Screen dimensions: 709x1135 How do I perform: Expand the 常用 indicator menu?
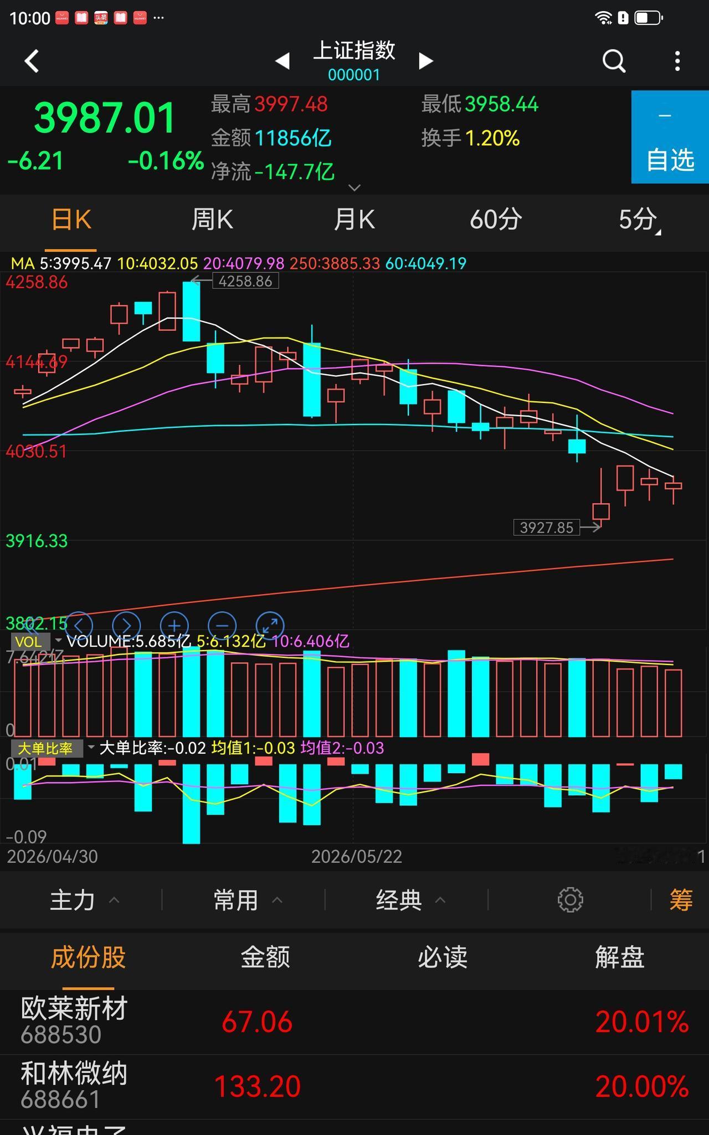248,900
